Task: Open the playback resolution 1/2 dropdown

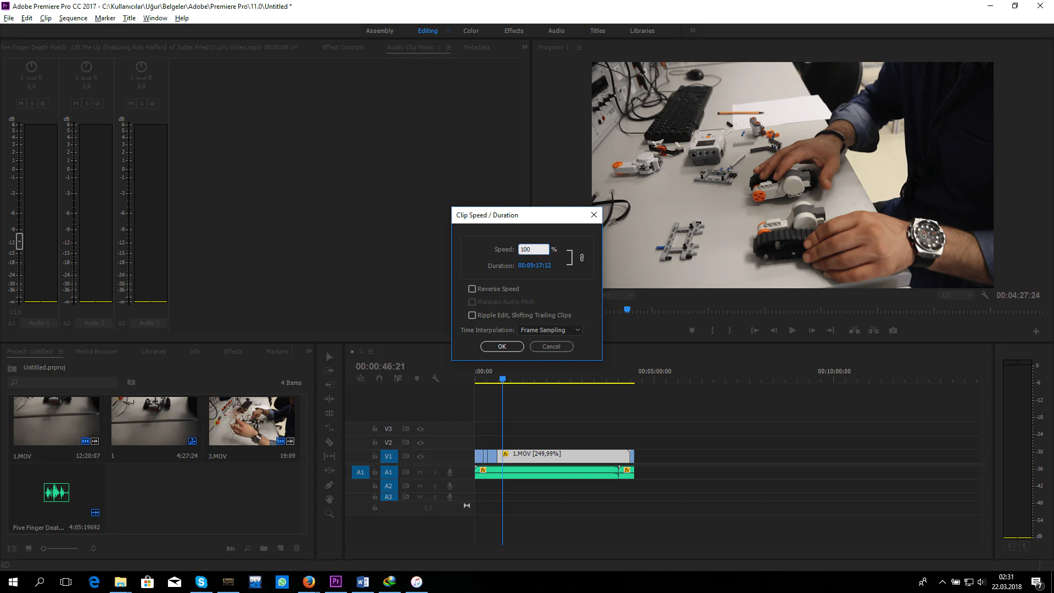Action: [x=955, y=295]
